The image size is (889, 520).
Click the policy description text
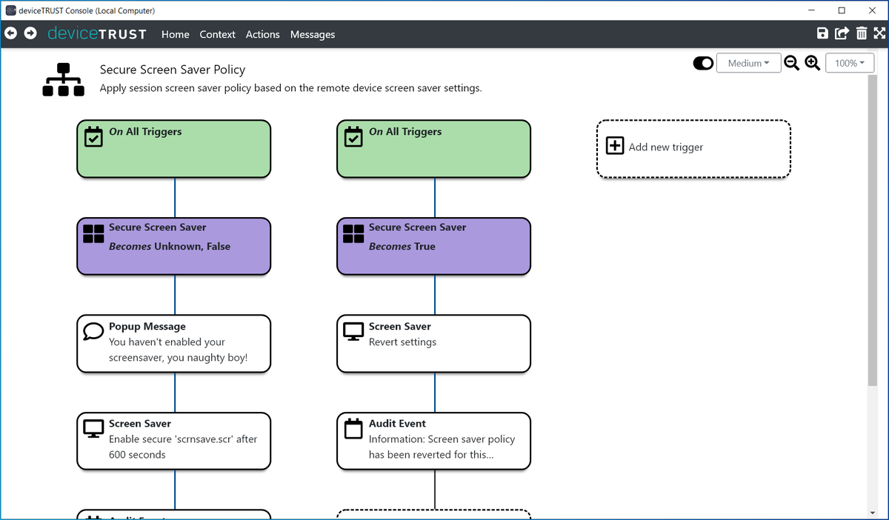291,88
